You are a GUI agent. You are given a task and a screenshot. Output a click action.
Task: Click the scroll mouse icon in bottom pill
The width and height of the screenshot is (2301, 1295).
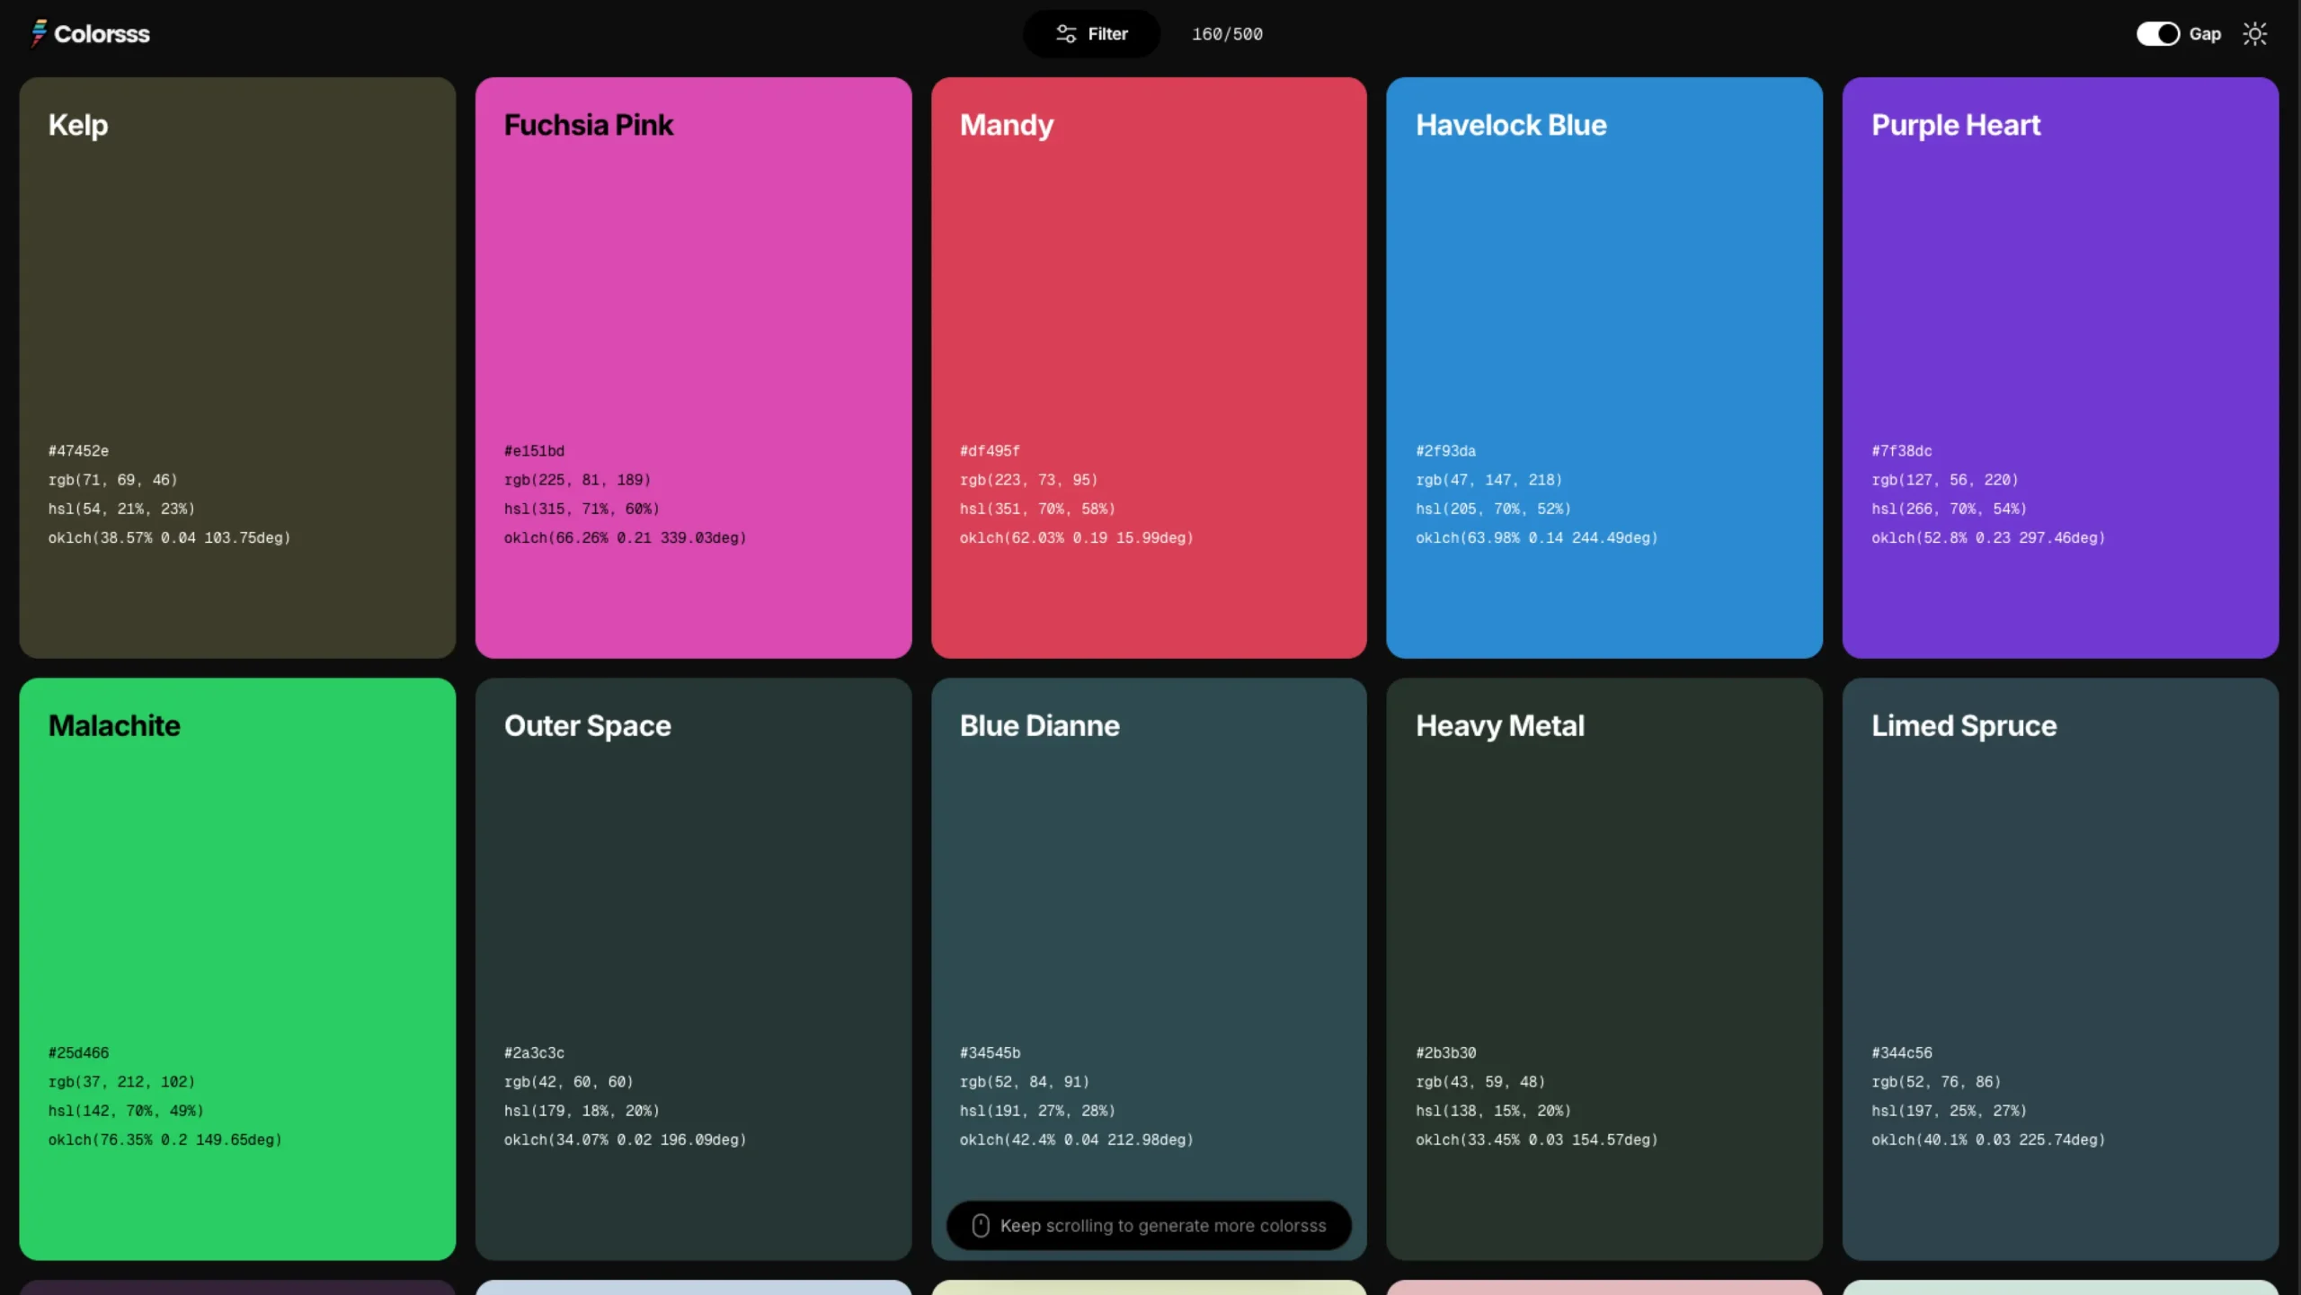point(980,1225)
